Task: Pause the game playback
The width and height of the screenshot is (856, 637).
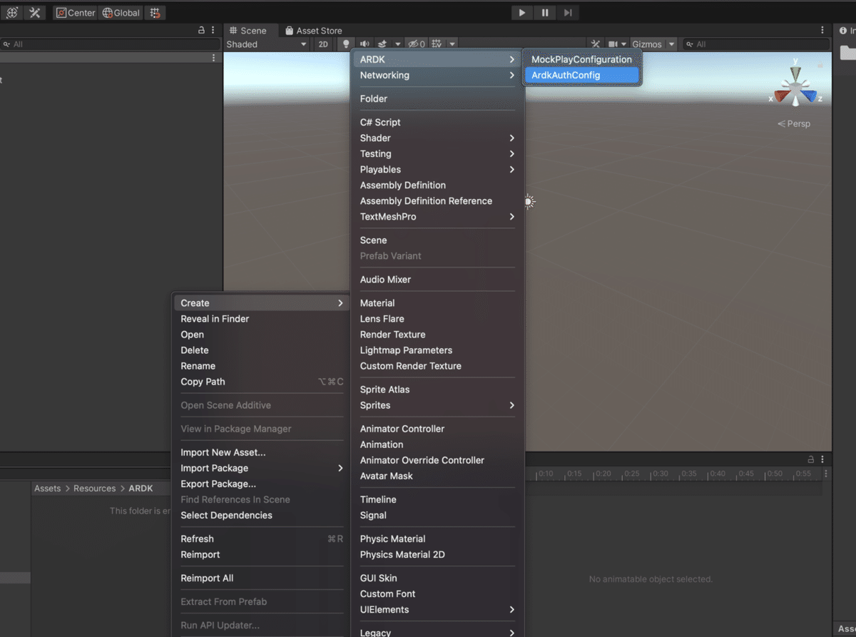Action: 545,13
